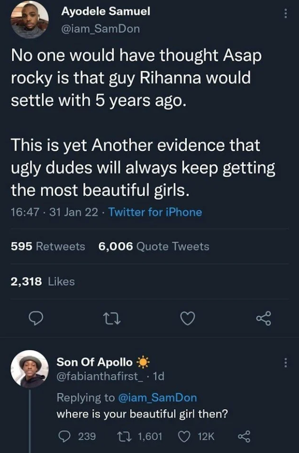Image resolution: width=299 pixels, height=453 pixels.
Task: Click the retweet icon on the main tweet
Action: coord(111,319)
